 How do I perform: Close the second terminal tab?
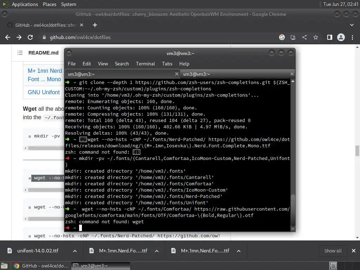(292, 74)
